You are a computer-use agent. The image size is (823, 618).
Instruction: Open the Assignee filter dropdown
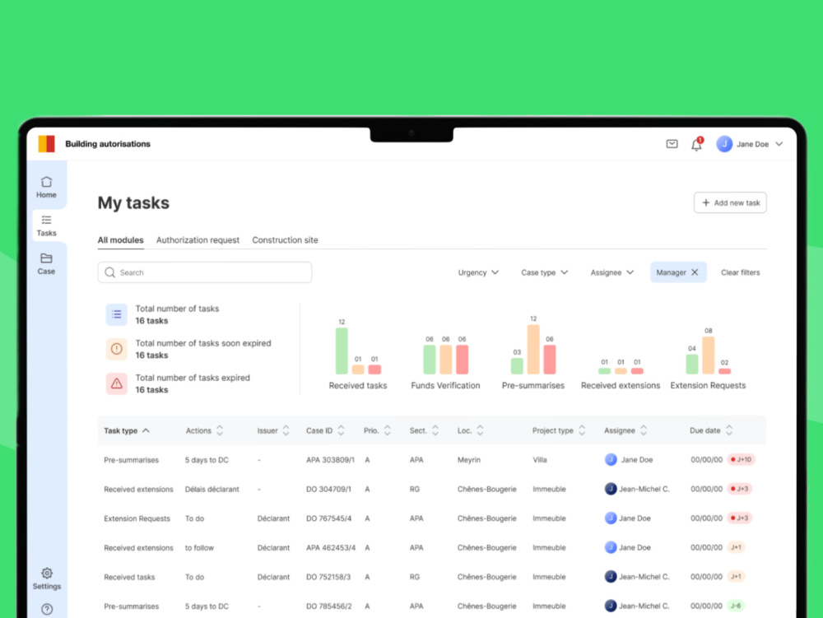tap(612, 272)
